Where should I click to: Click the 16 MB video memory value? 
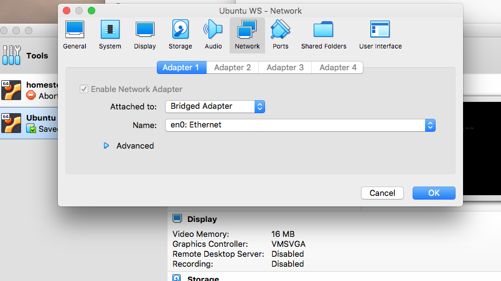[283, 234]
